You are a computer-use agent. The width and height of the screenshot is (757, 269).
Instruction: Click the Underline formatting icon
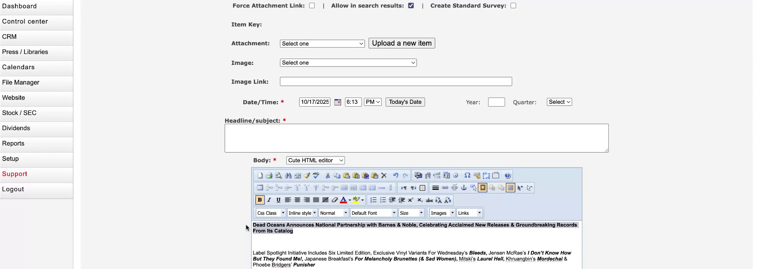(278, 200)
